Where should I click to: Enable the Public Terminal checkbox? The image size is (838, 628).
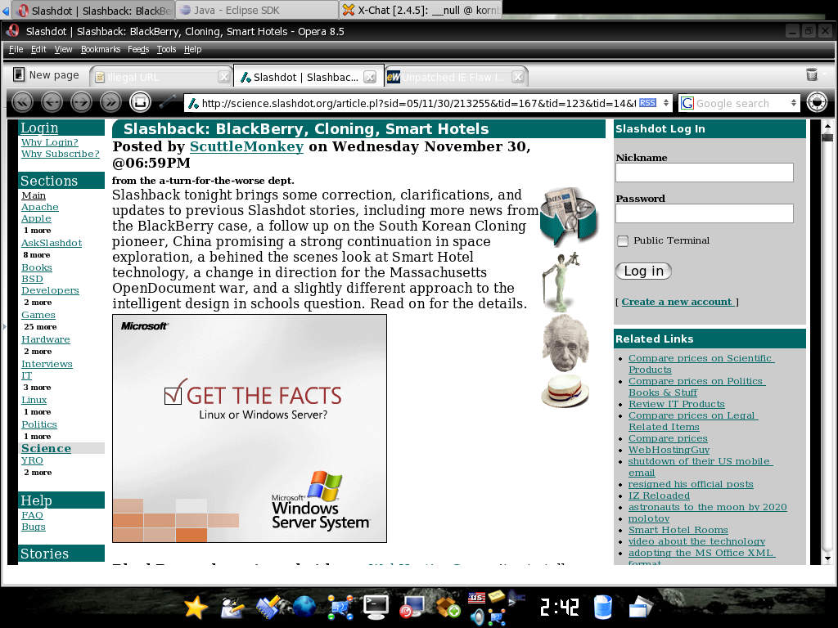coord(623,240)
